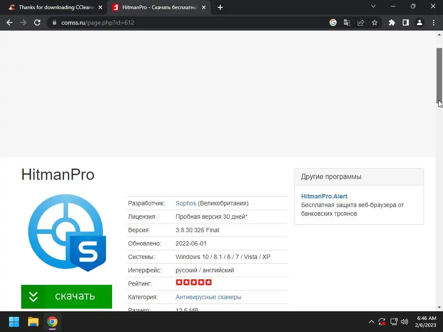
Task: Click the HitmanPro page heading
Action: (58, 175)
